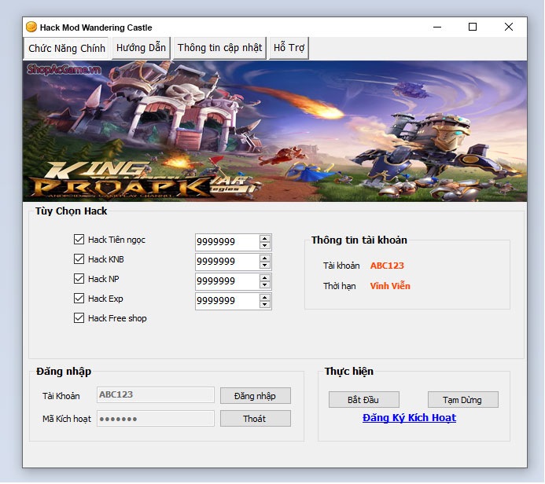Viewport: 545px width, 484px height.
Task: Click the ABC123 account name text
Action: 387,266
